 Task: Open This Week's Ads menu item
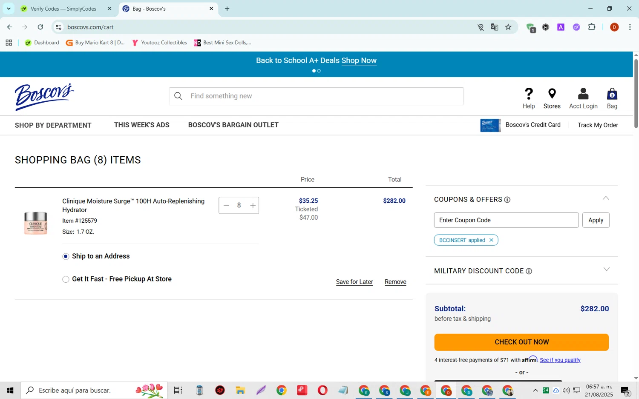tap(142, 125)
